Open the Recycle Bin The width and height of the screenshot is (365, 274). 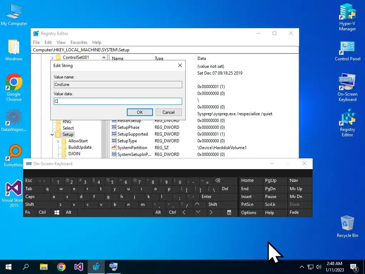(347, 227)
